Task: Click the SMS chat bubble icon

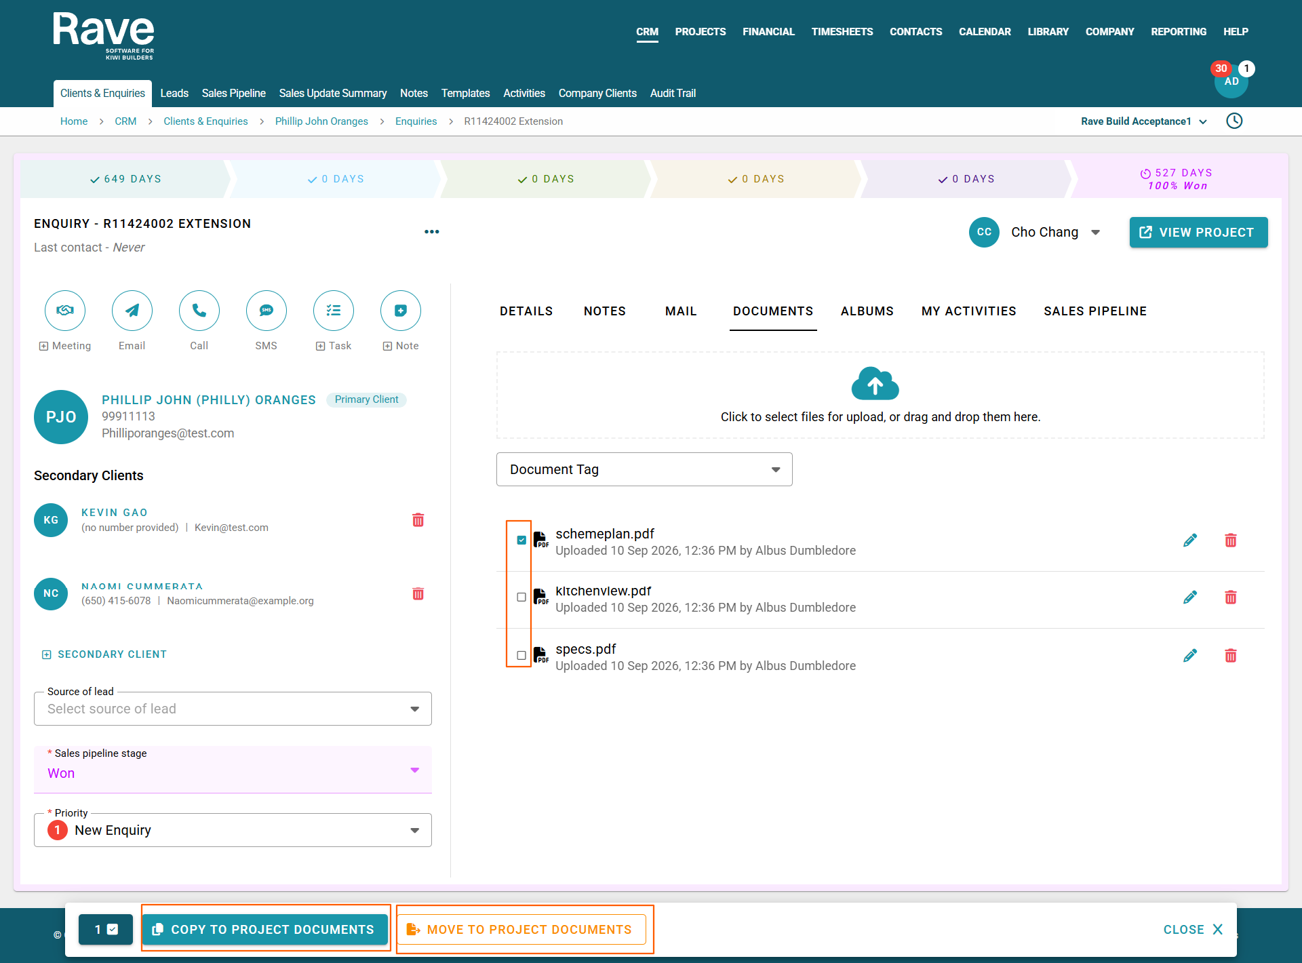Action: [267, 311]
